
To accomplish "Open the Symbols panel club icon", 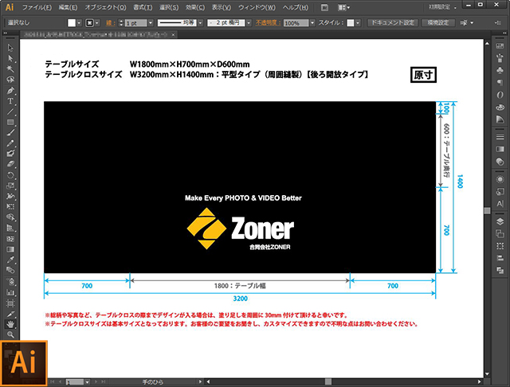I will coord(500,70).
